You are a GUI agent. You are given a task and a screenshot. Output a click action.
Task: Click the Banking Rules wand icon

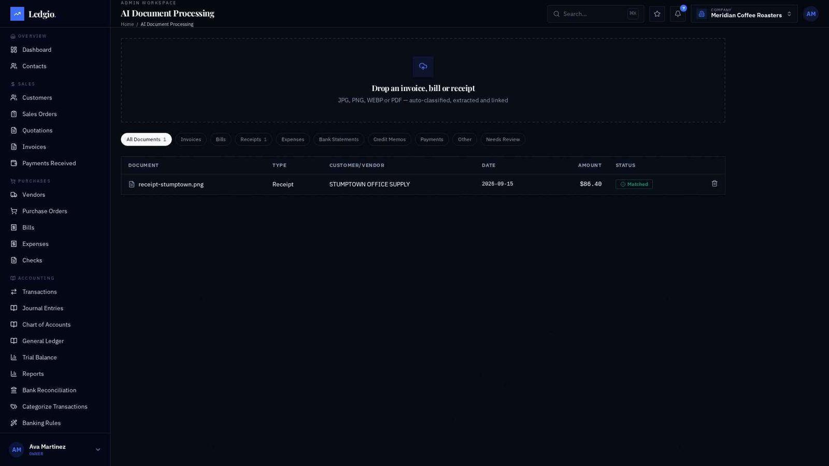(14, 423)
